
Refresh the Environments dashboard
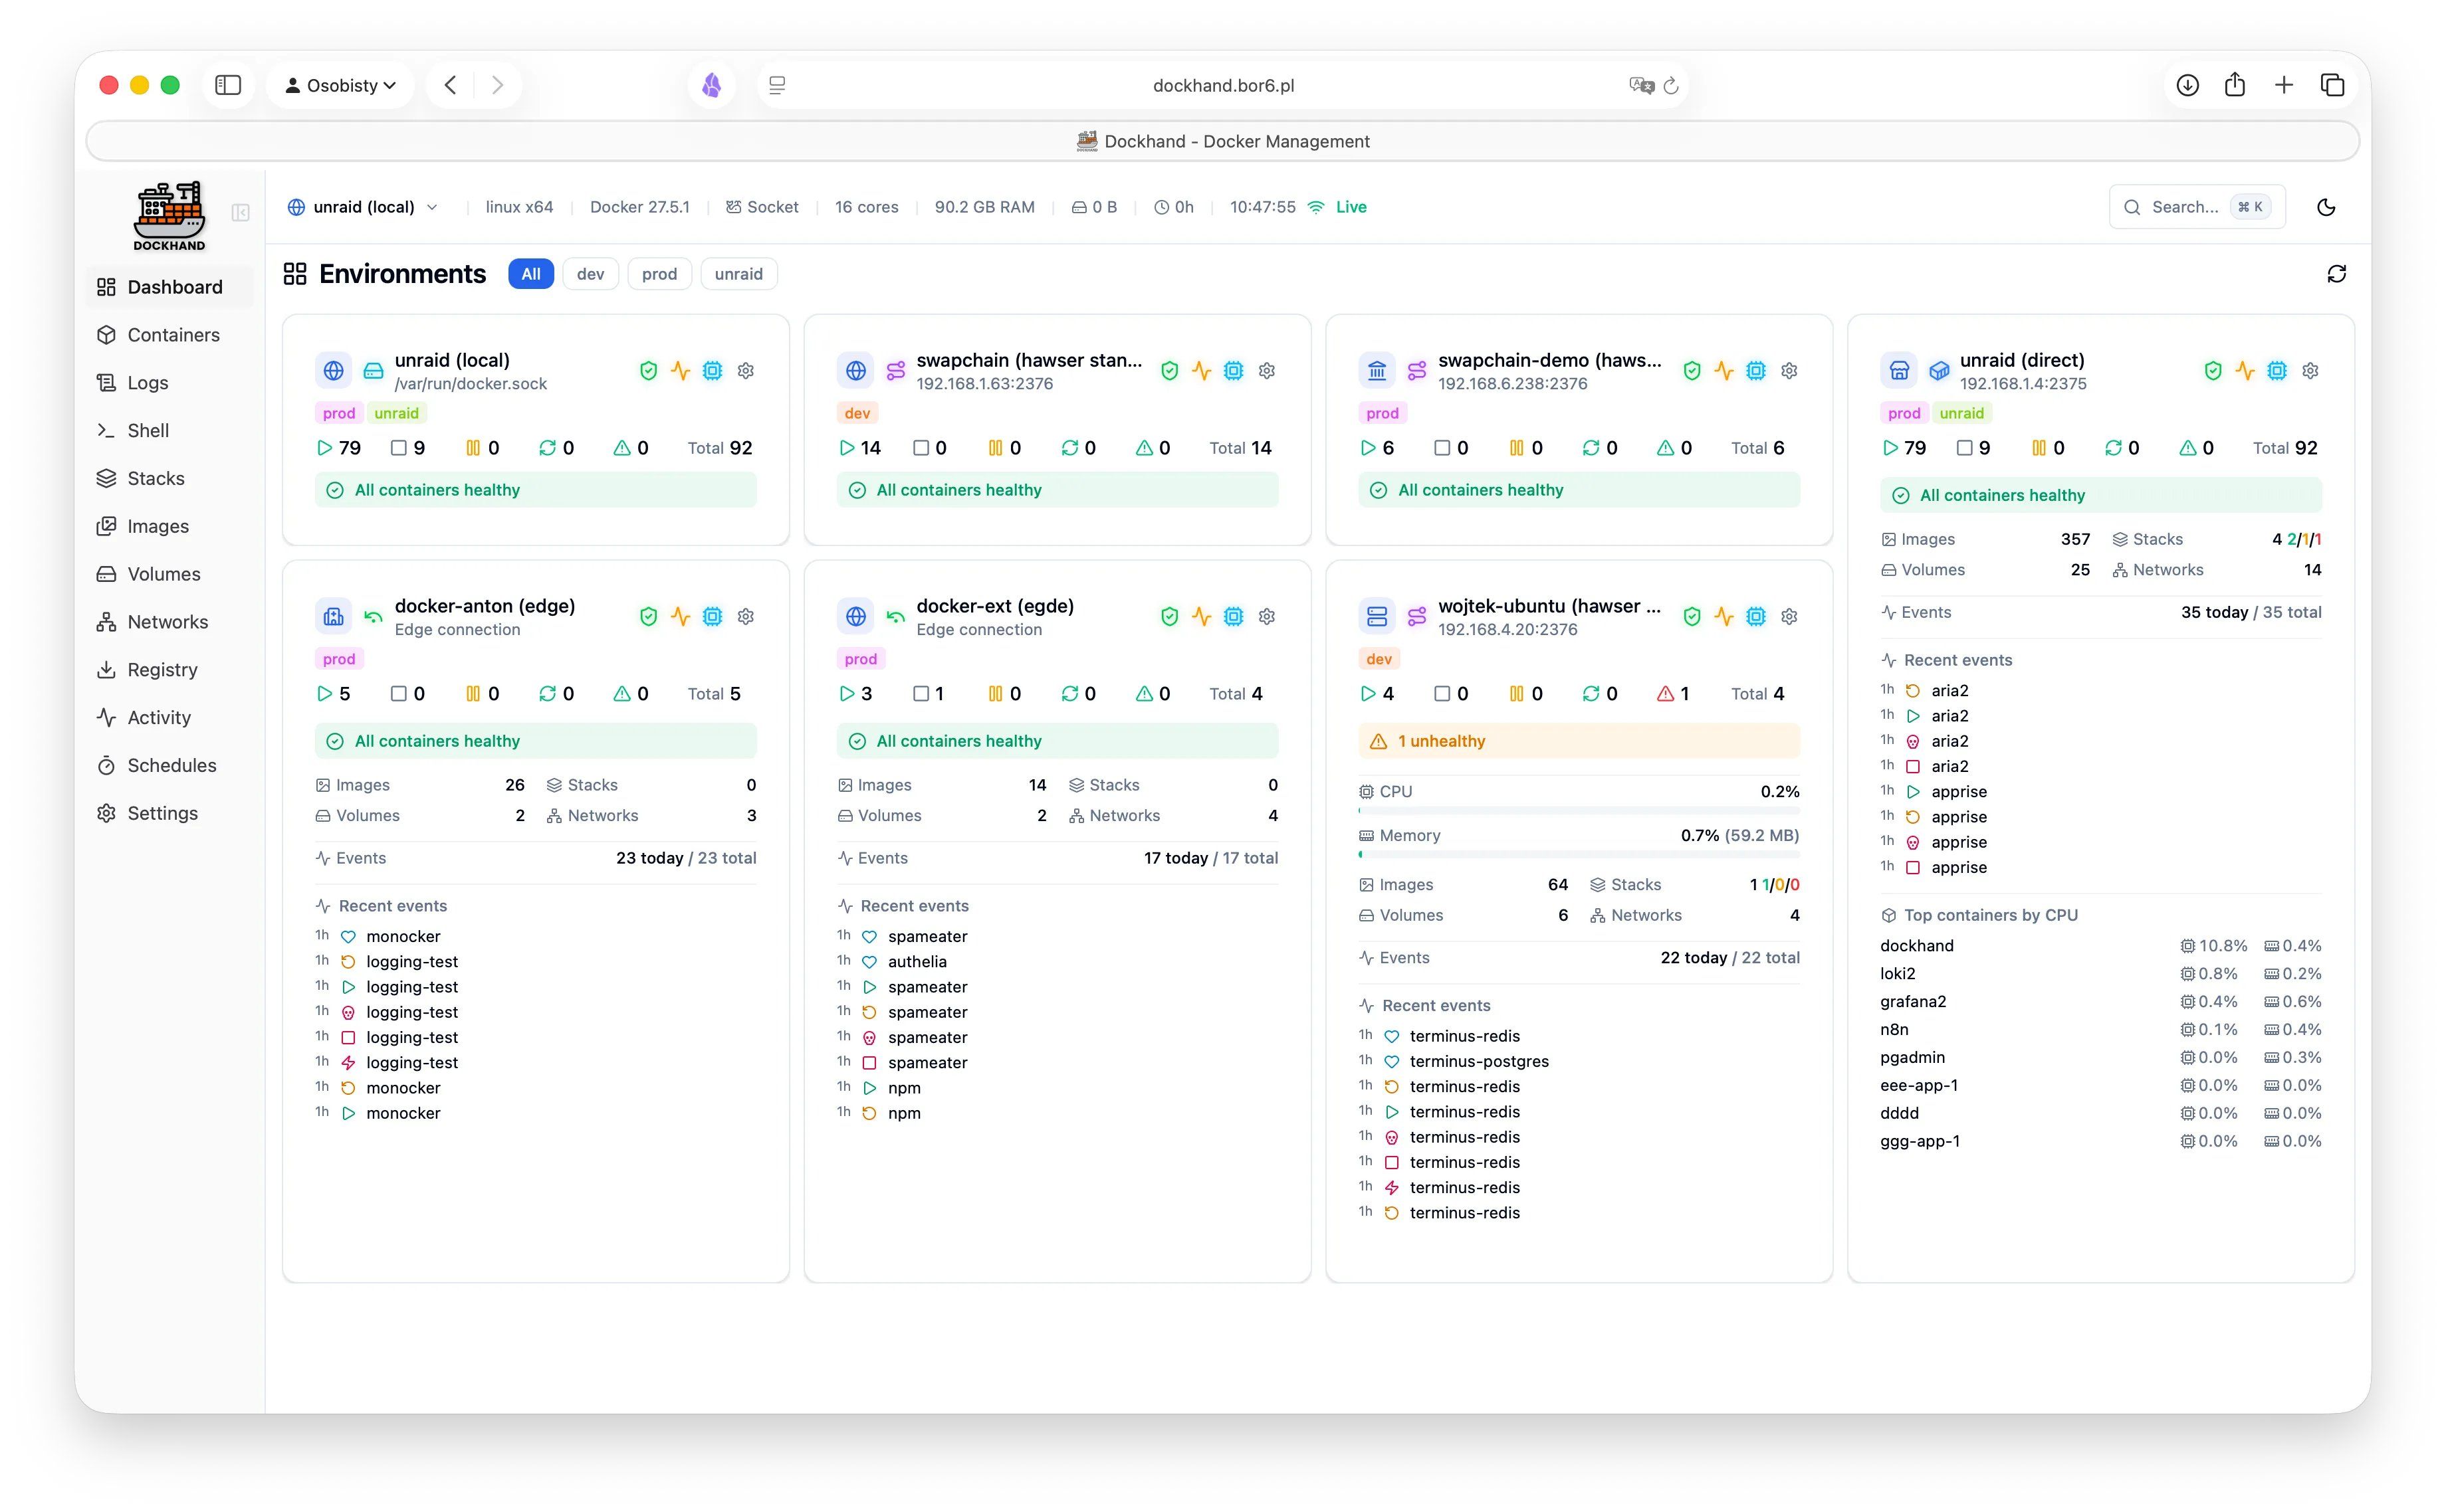(x=2336, y=274)
